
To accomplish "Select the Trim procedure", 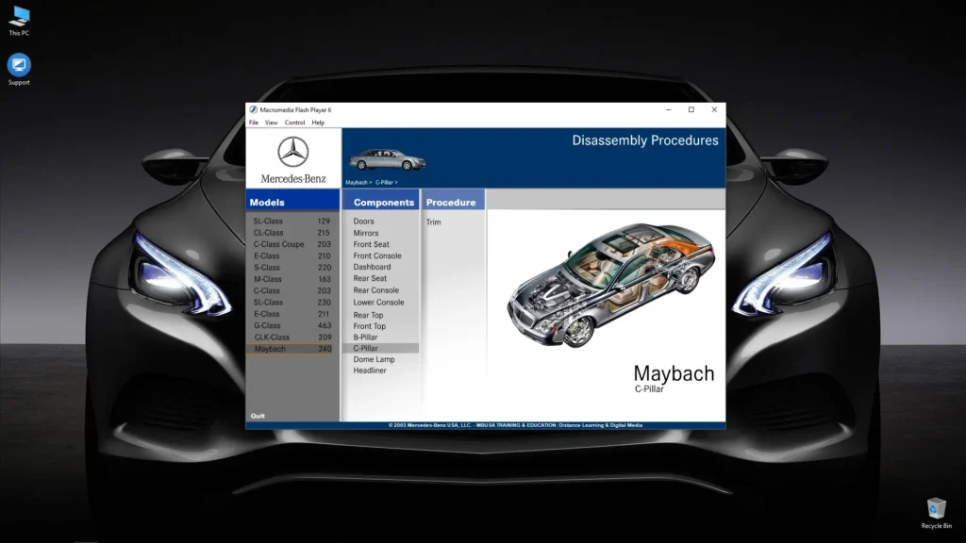I will tap(434, 222).
